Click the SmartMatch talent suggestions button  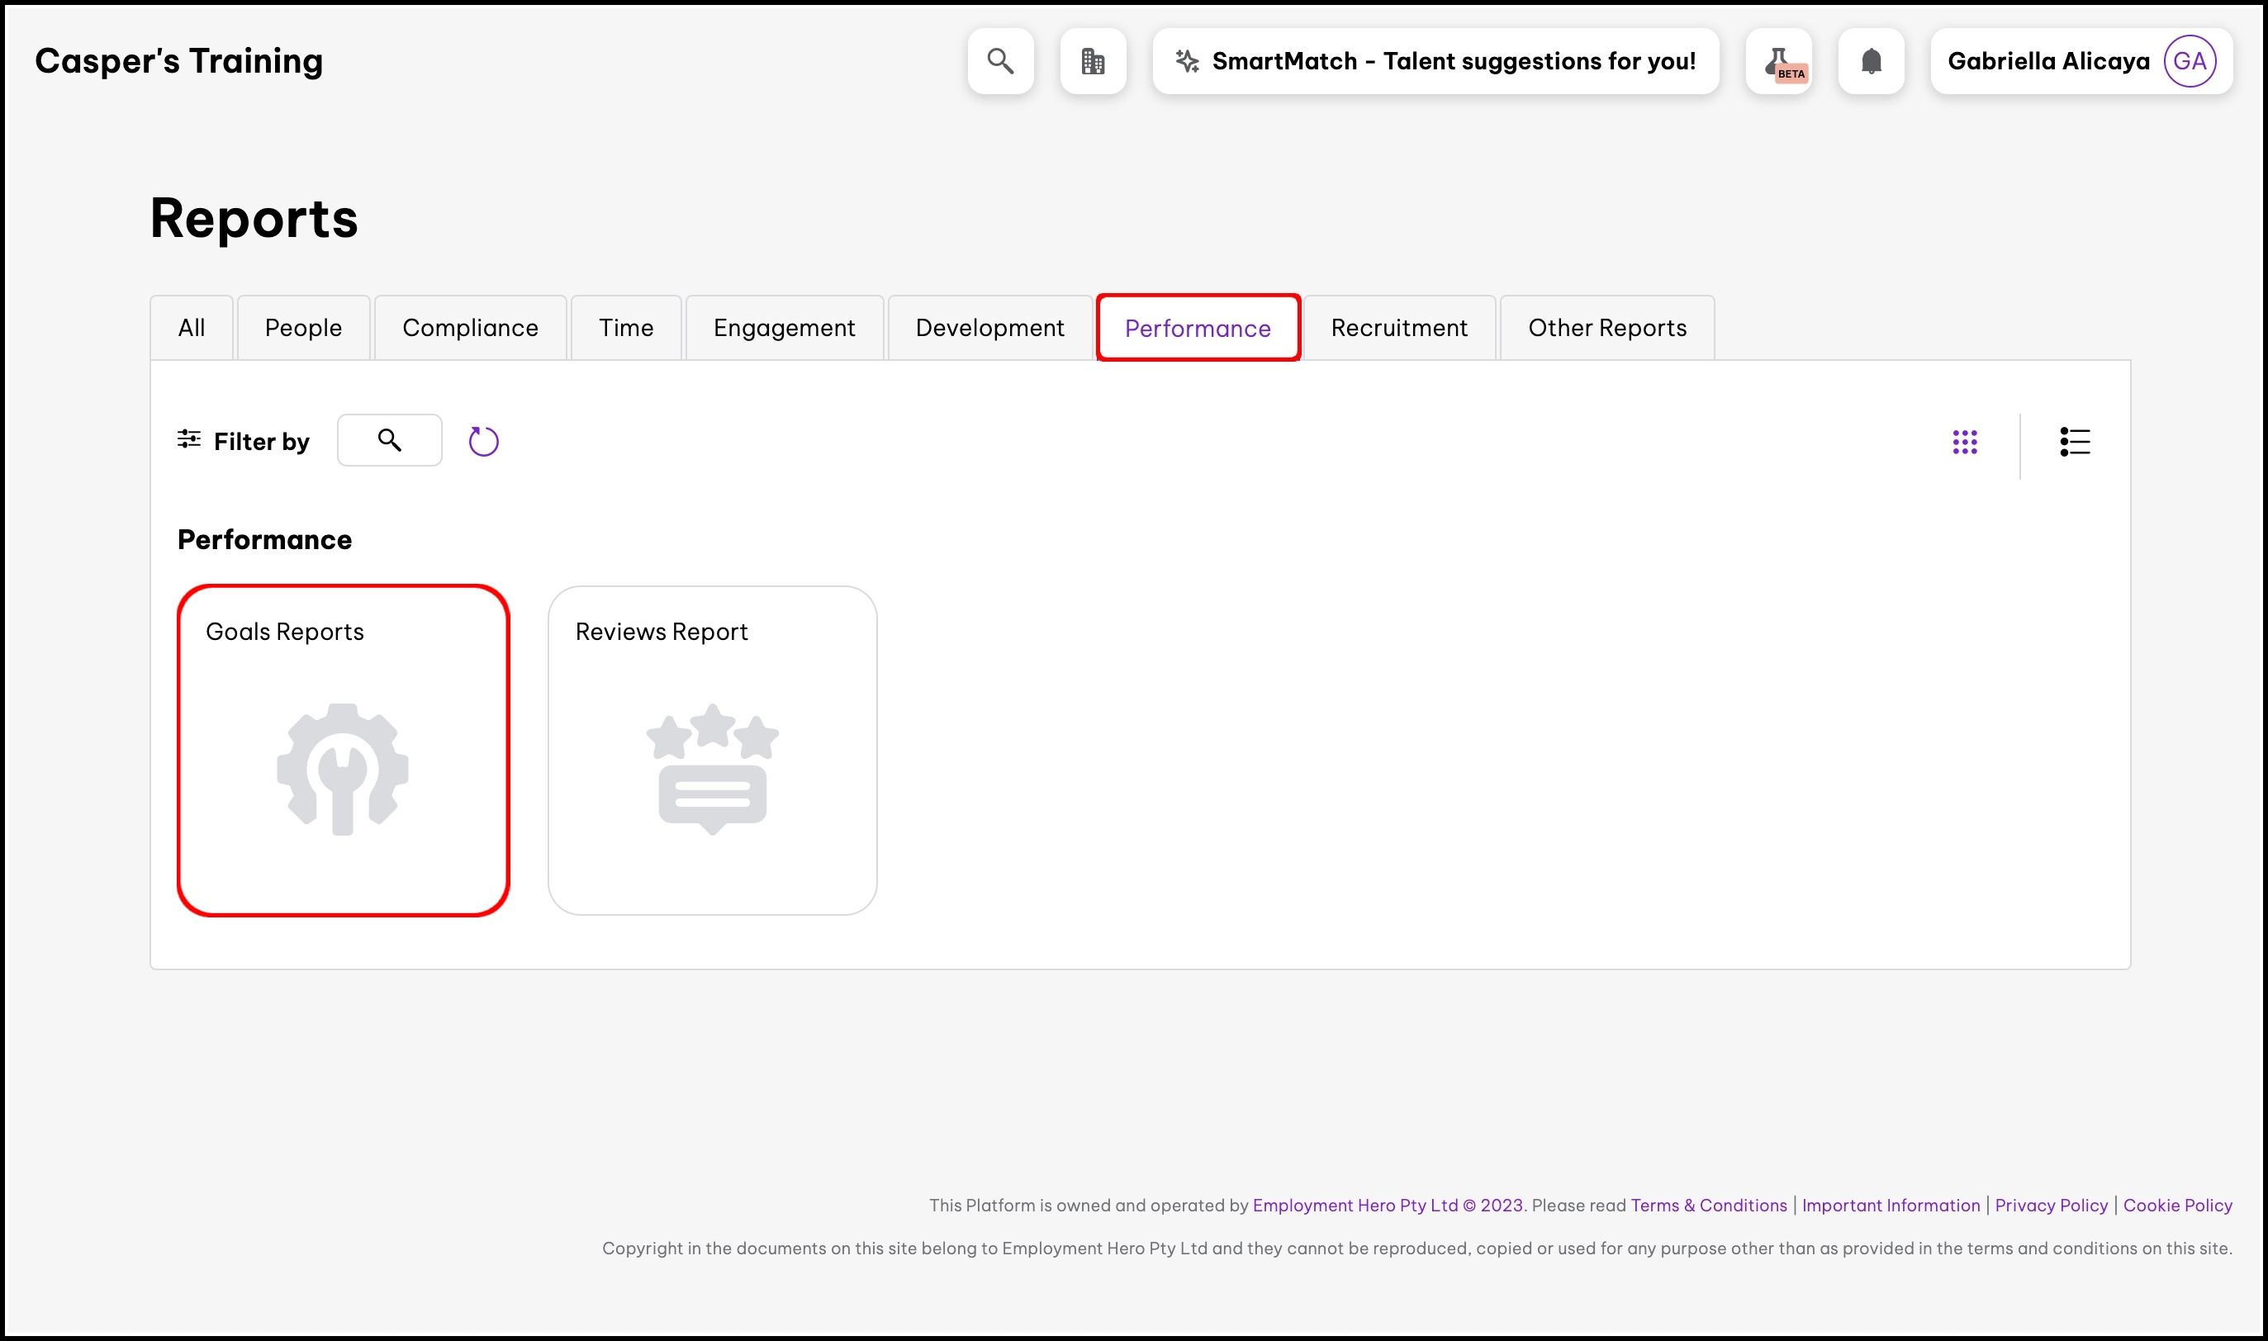point(1435,61)
